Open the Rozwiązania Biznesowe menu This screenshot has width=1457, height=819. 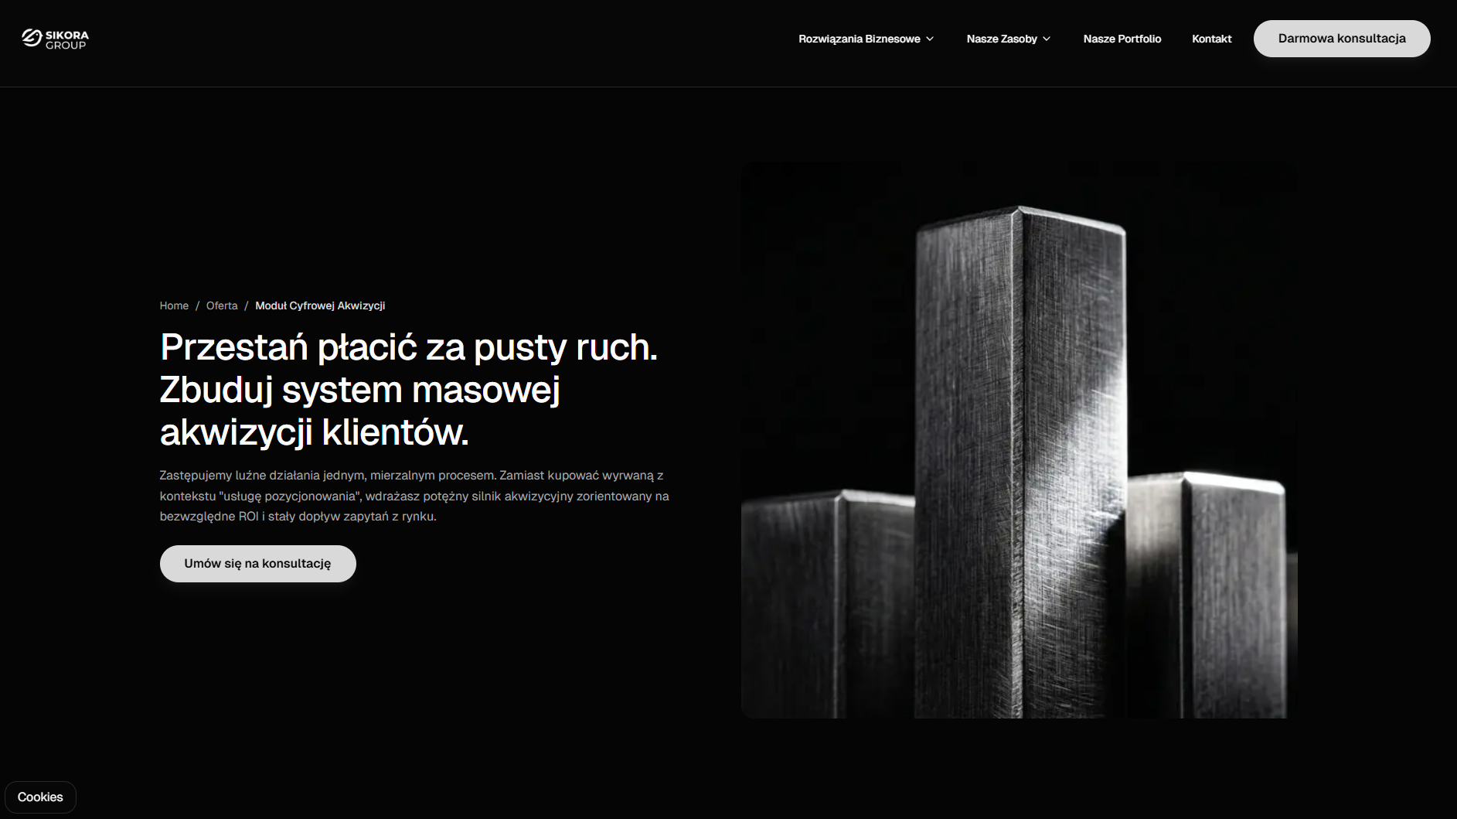(x=866, y=39)
